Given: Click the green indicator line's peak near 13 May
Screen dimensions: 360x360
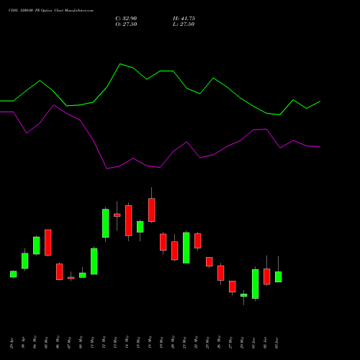Looking at the screenshot, I should coord(120,64).
